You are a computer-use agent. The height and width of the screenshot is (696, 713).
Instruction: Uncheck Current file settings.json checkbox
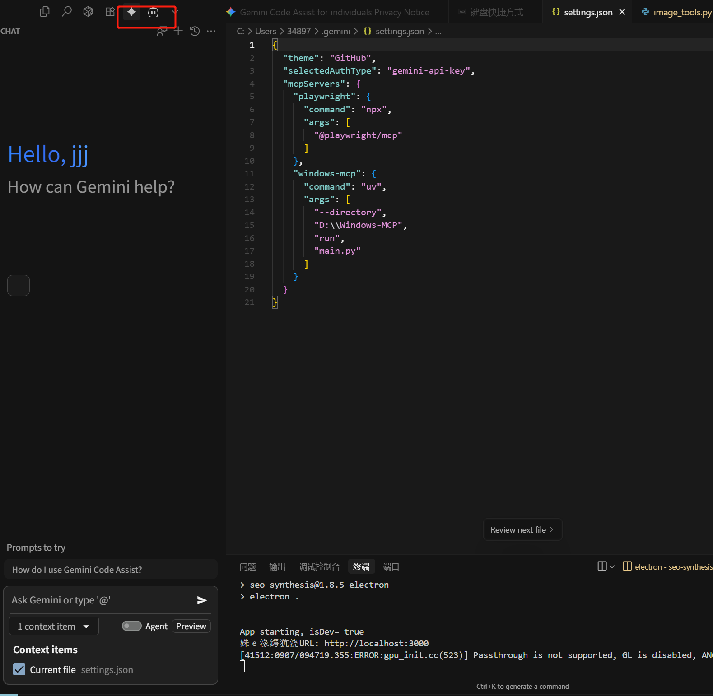click(19, 669)
